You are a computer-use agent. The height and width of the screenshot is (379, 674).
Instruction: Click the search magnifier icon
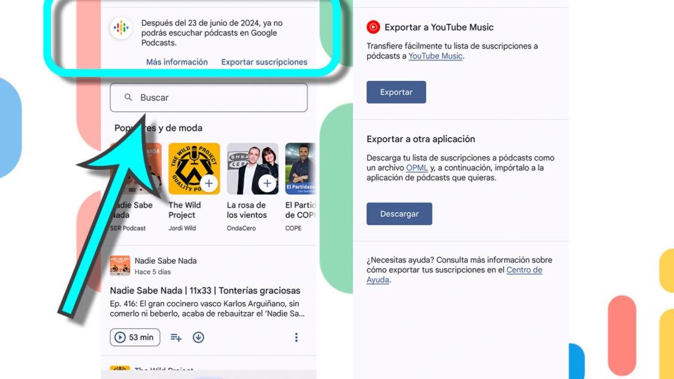pos(128,97)
